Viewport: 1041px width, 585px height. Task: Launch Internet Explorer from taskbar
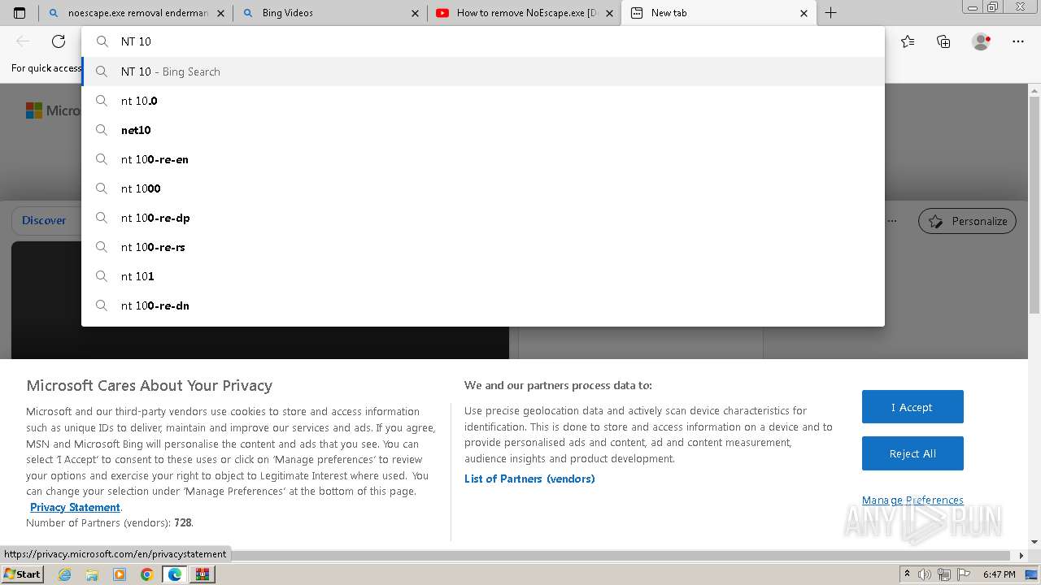(64, 574)
